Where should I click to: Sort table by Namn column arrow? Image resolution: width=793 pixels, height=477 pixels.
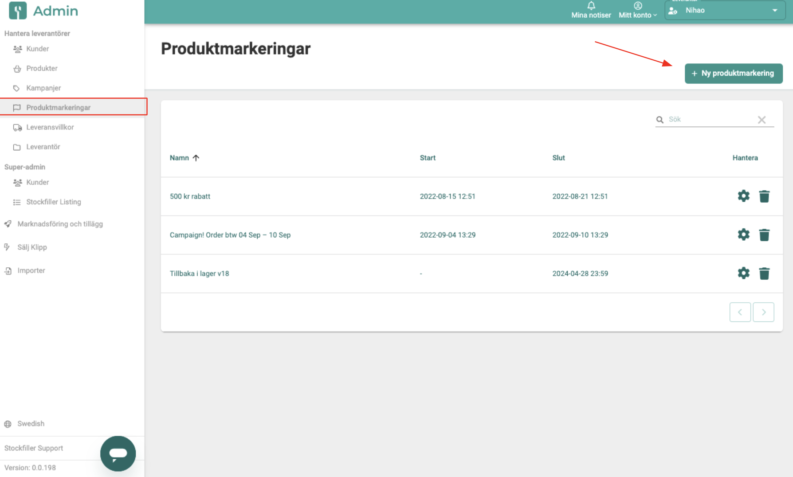click(x=196, y=158)
